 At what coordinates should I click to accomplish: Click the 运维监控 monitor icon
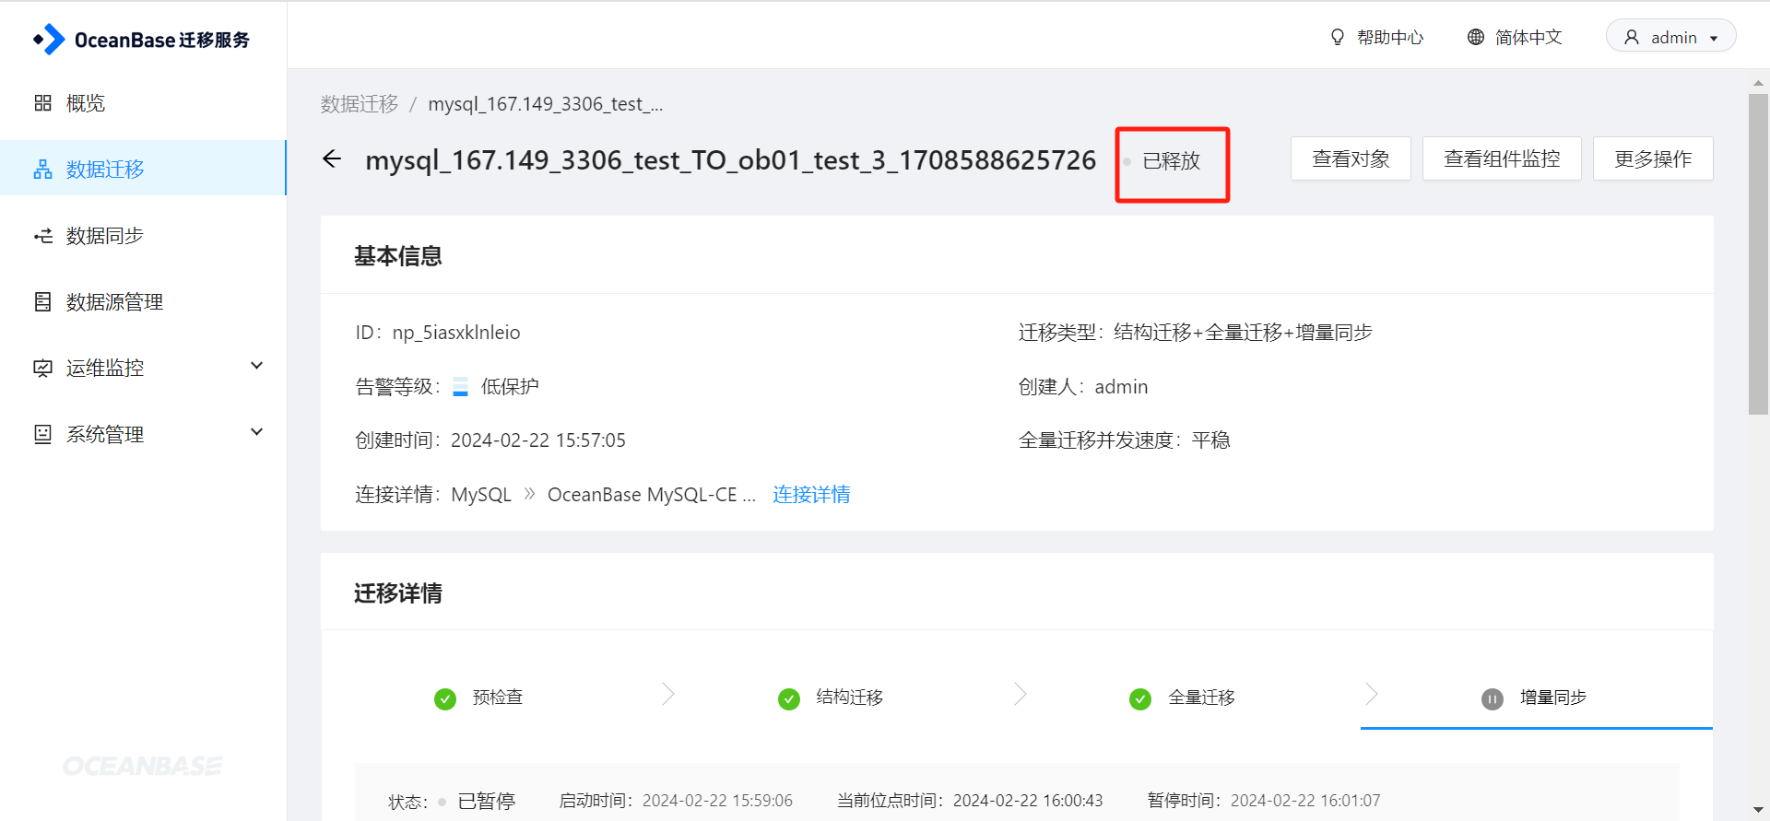click(42, 369)
